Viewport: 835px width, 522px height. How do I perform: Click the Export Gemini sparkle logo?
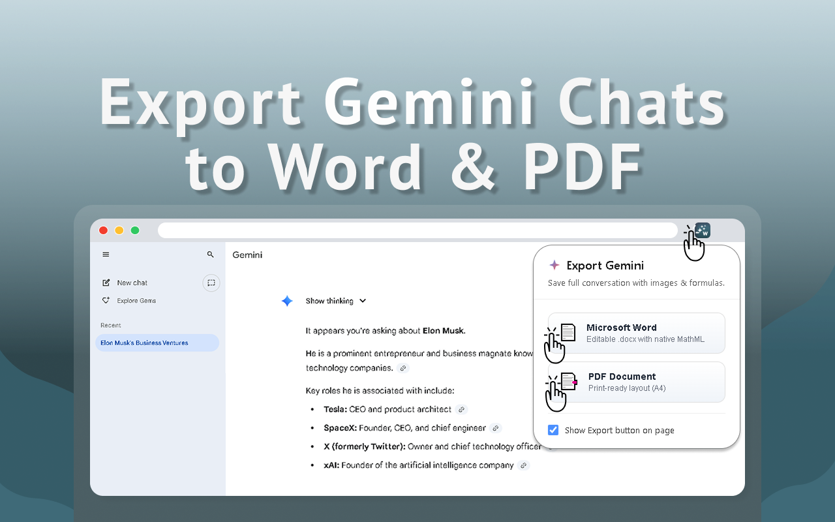tap(554, 265)
